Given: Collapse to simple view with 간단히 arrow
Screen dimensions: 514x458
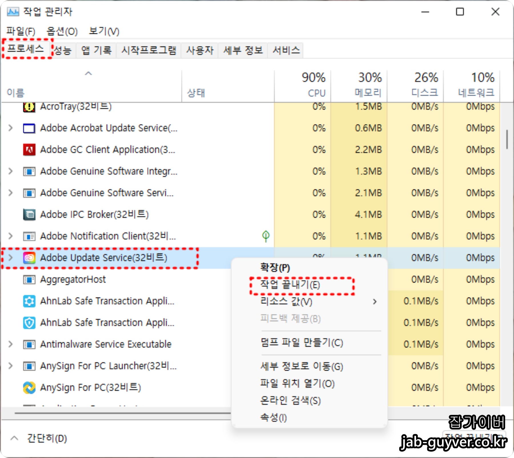Looking at the screenshot, I should pyautogui.click(x=14, y=438).
